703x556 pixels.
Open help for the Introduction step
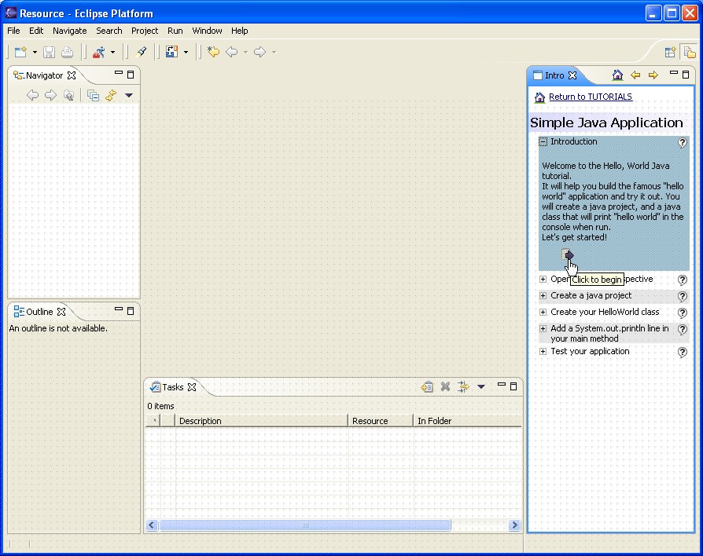[683, 143]
